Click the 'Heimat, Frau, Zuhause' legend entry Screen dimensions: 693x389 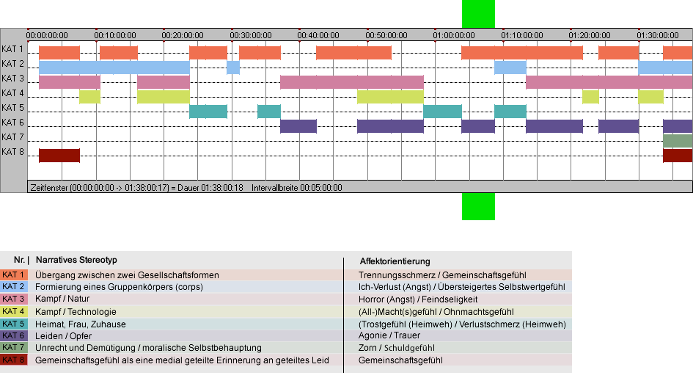click(81, 324)
